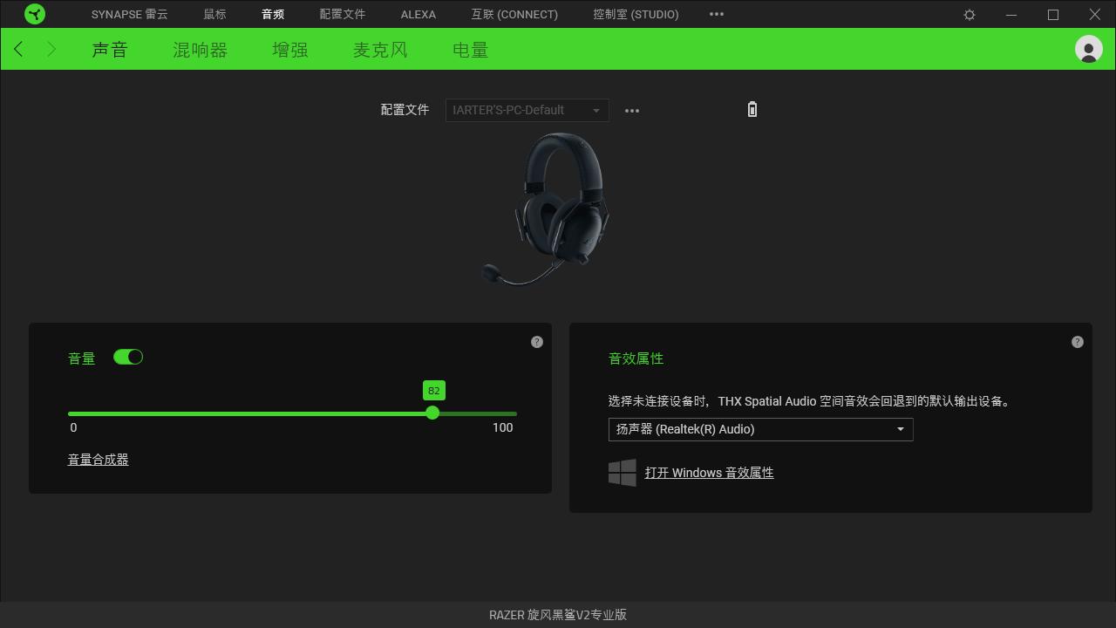Open the 扬声器 Realtek(R) Audio output dropdown
1116x628 pixels.
[759, 429]
